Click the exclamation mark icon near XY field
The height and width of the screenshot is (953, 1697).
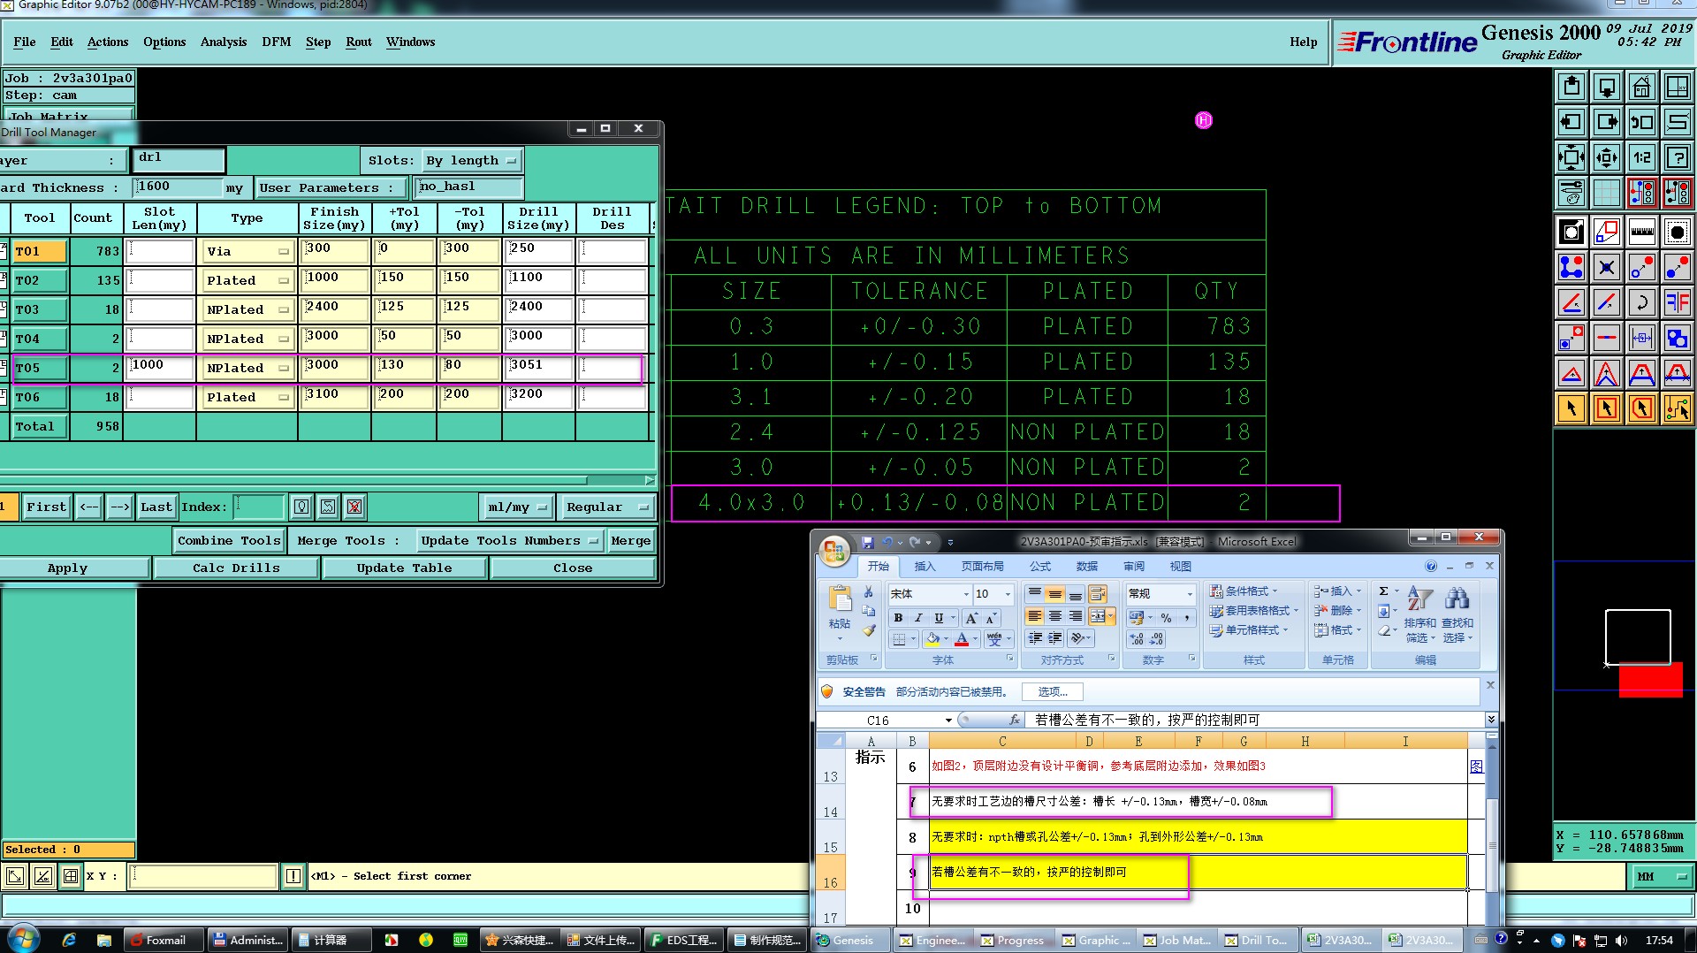293,876
